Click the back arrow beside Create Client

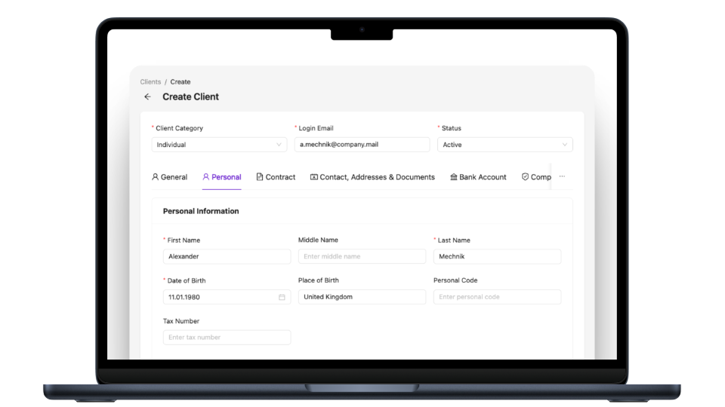pos(147,97)
